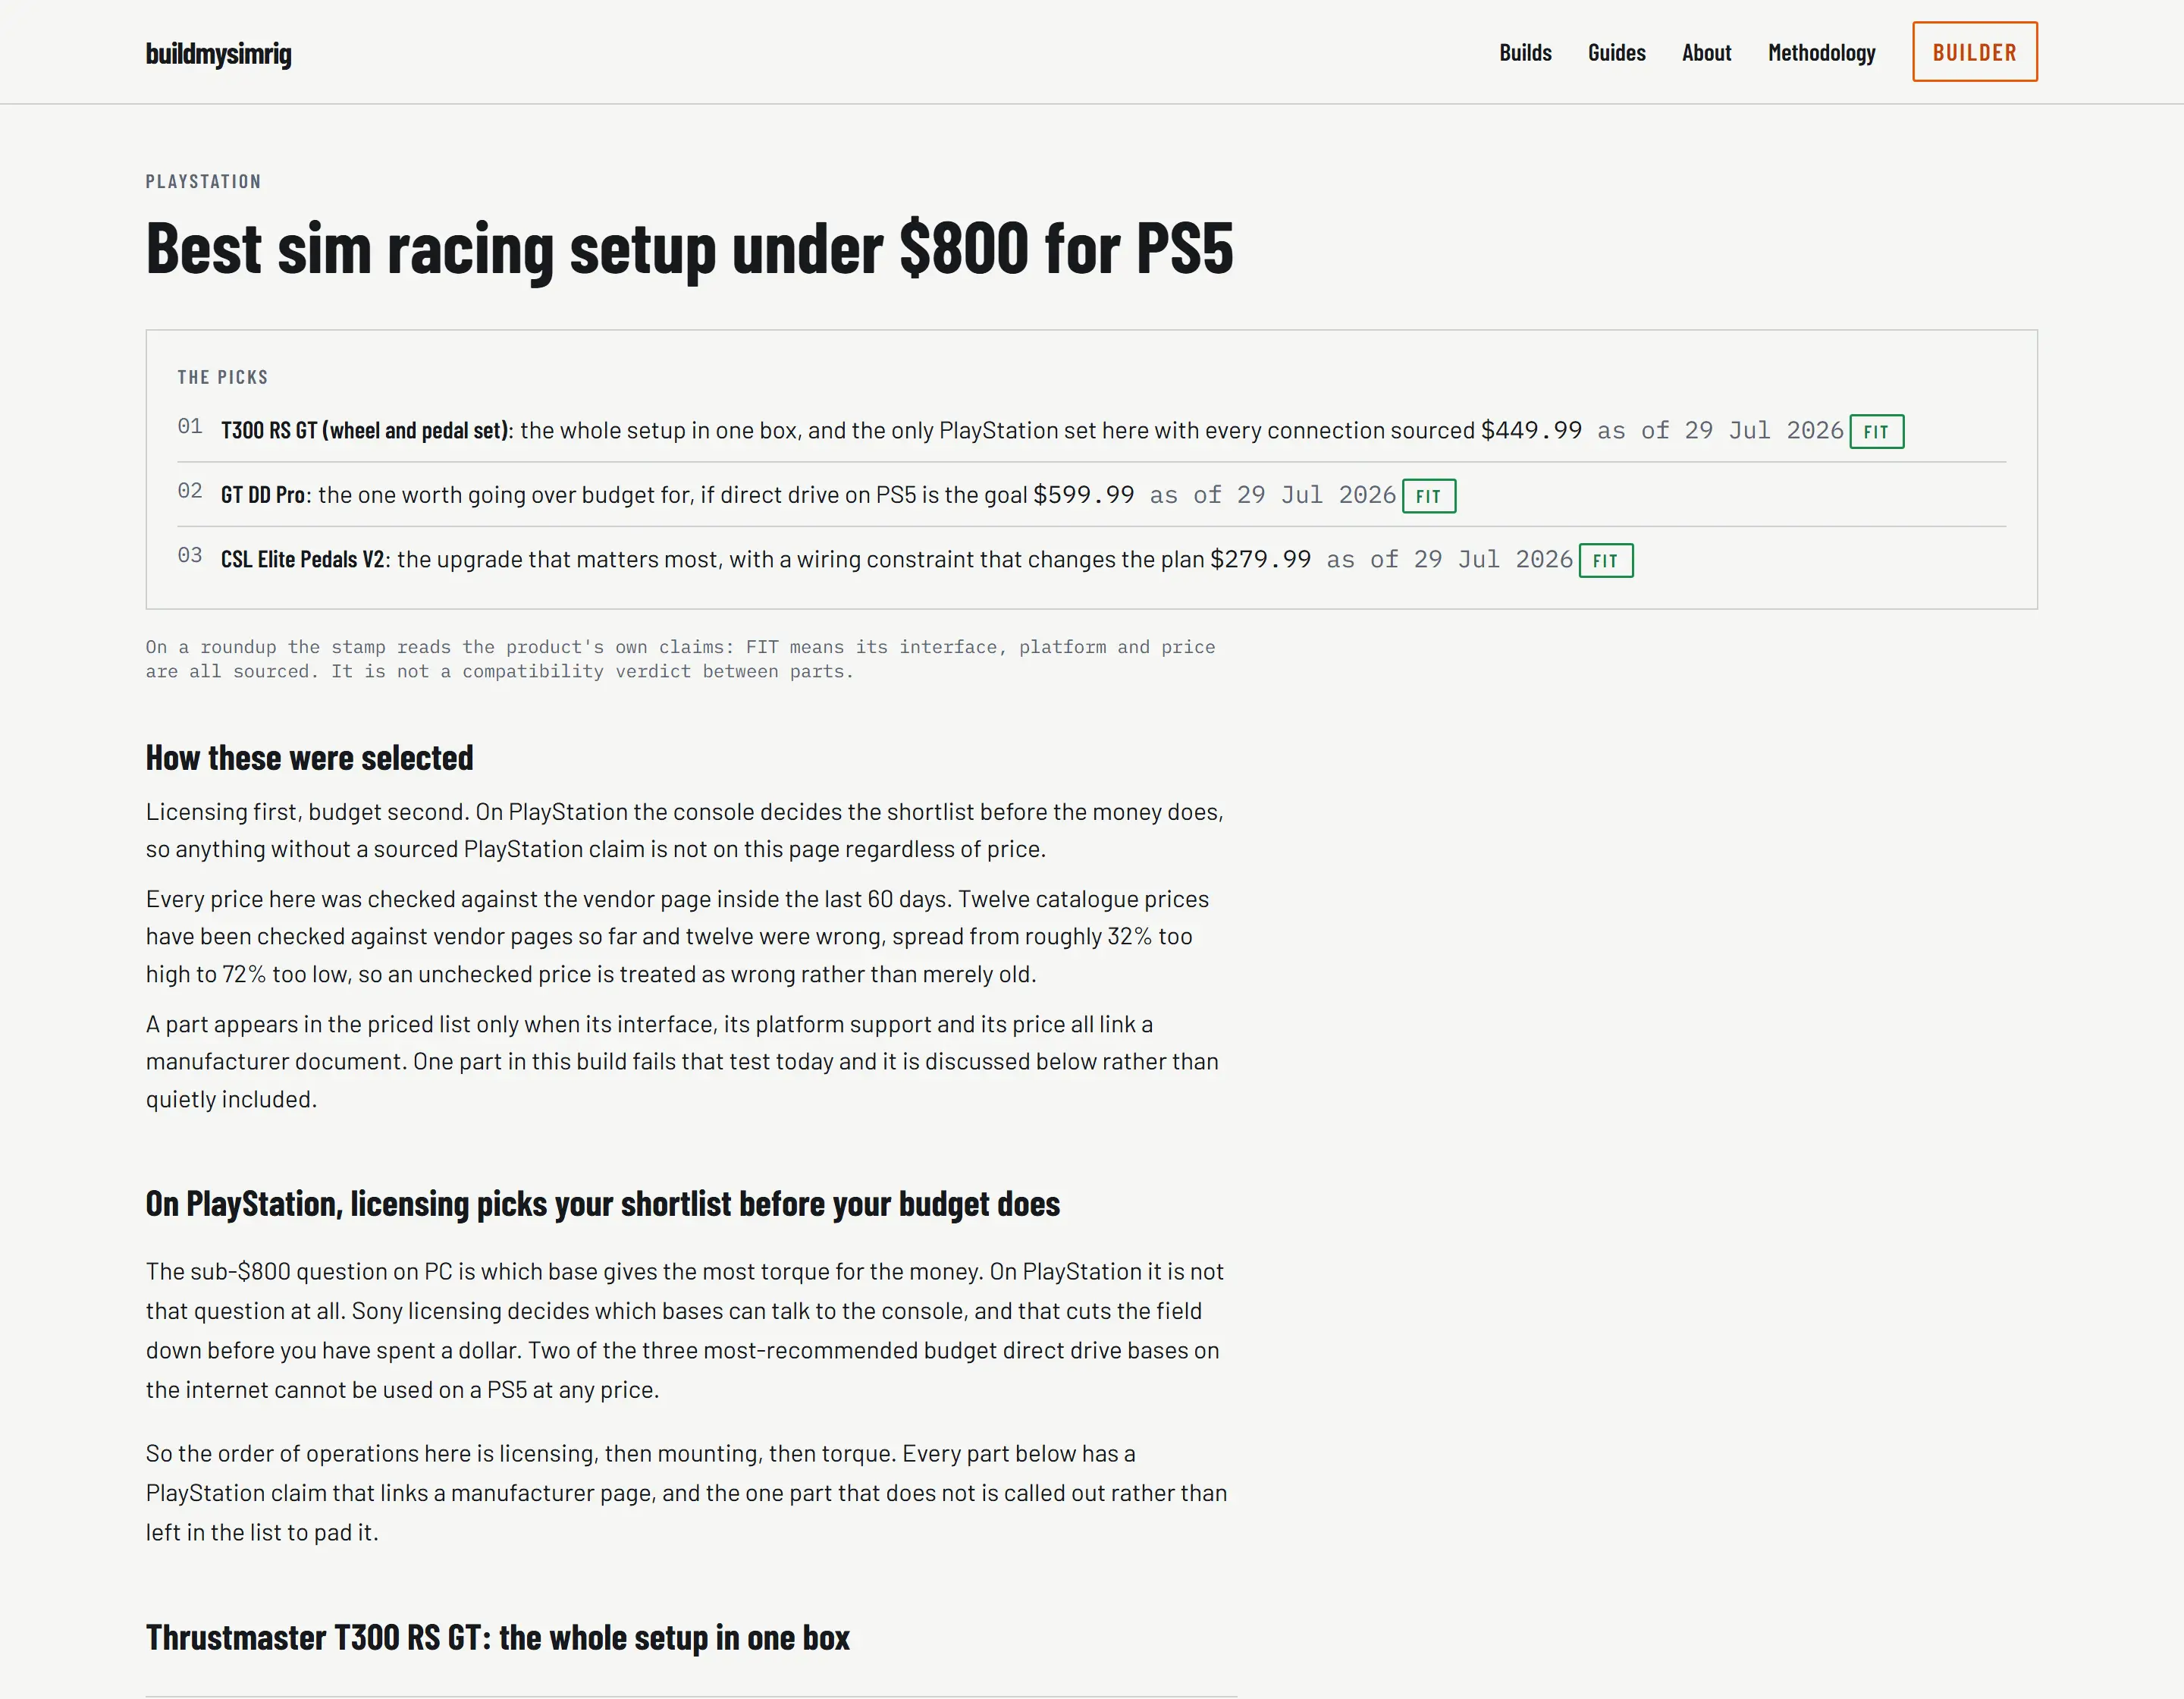Image resolution: width=2184 pixels, height=1699 pixels.
Task: Select the GT DD Pro pick name
Action: point(263,495)
